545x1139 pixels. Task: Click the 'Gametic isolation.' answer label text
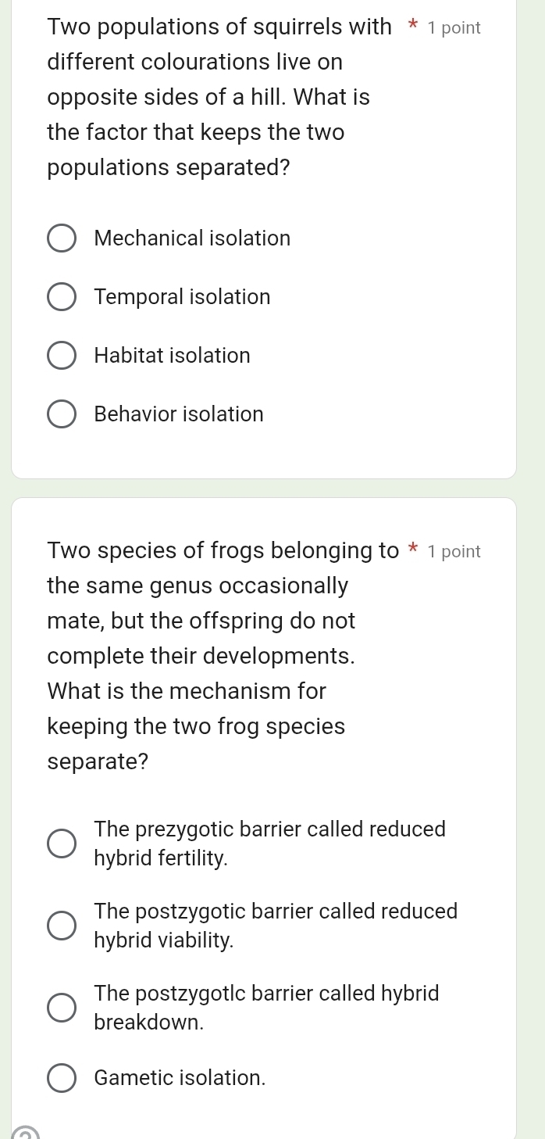tap(180, 1078)
